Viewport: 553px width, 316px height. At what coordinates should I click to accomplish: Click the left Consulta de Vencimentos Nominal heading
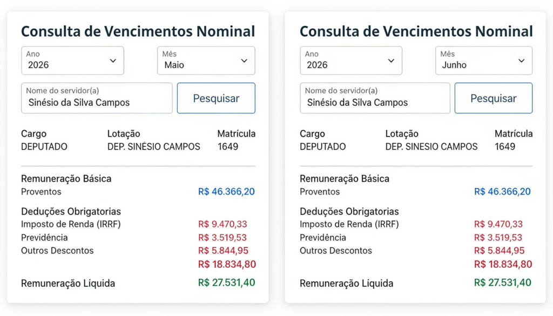138,31
